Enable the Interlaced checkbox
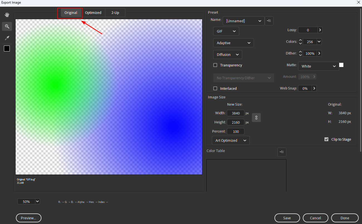 point(215,88)
